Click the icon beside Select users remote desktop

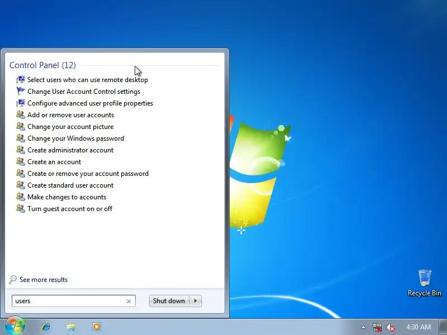[21, 79]
